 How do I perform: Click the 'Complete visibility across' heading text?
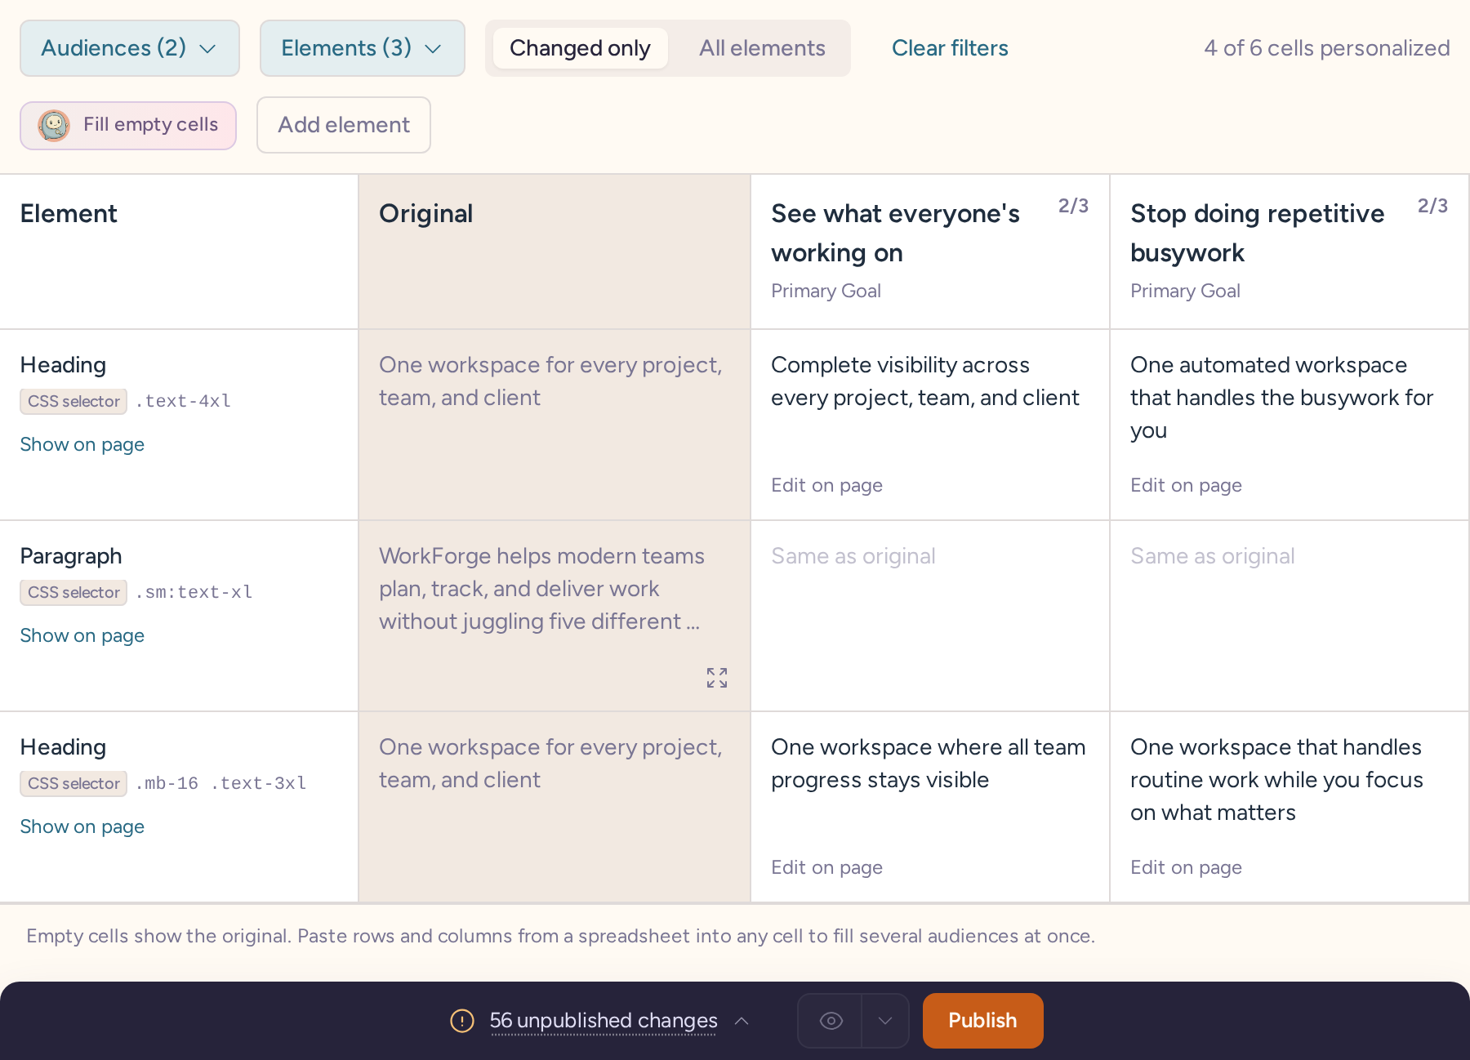(x=924, y=381)
